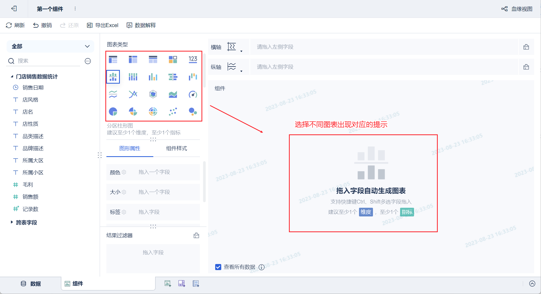Screen dimensions: 541x294
Task: Select the radar chart icon
Action: [x=153, y=94]
